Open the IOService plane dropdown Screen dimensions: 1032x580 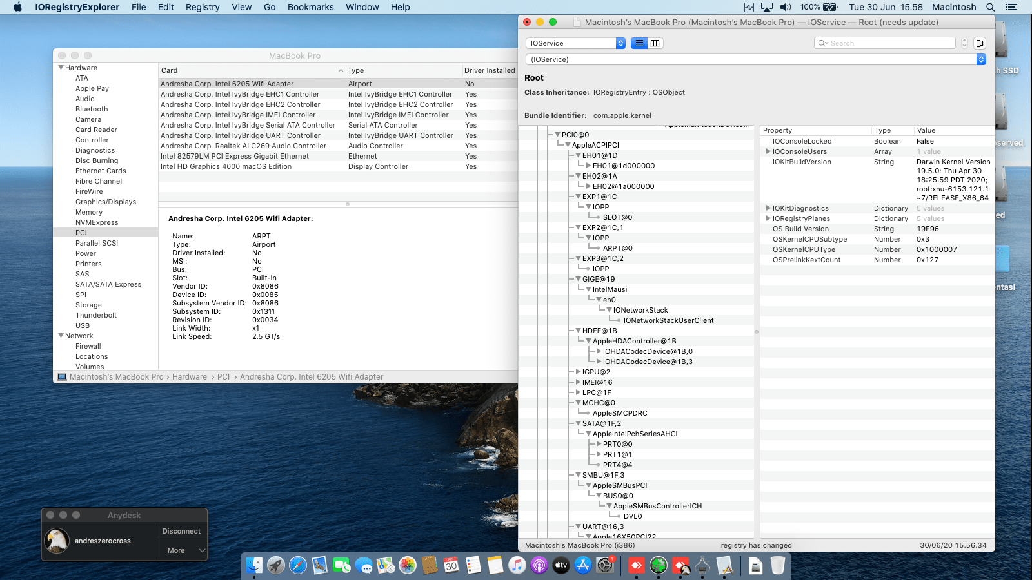575,43
